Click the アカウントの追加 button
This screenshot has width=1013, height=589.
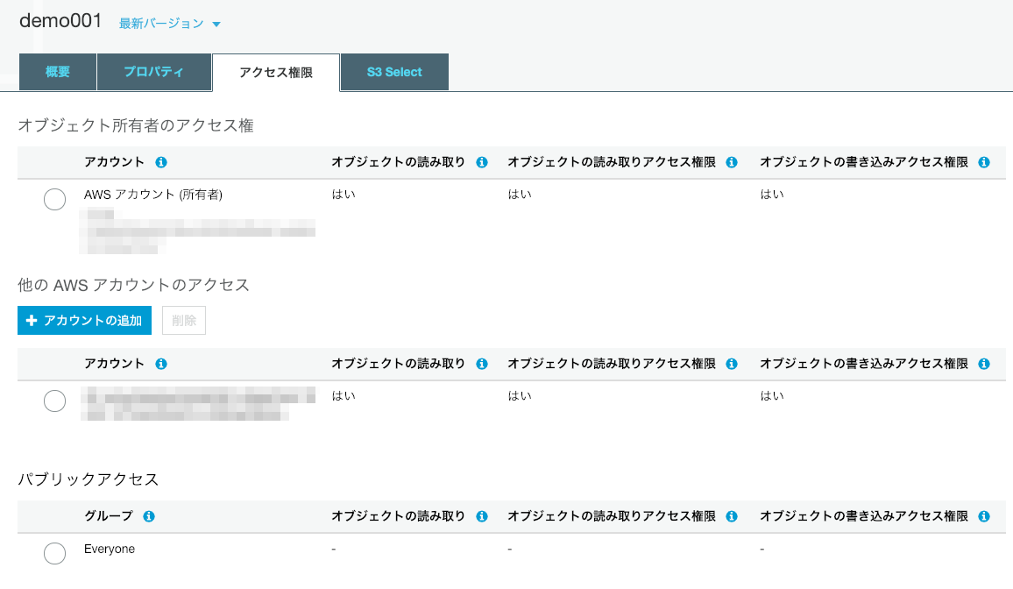(x=84, y=320)
